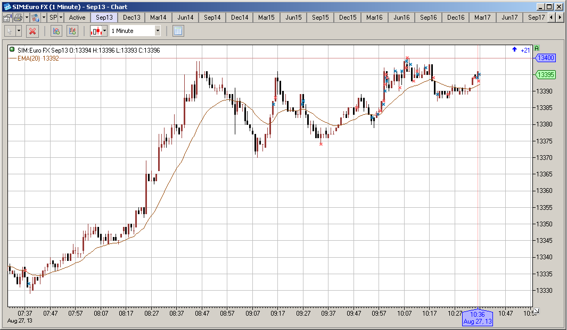
Task: Open the Dec14 contract tab
Action: point(240,18)
